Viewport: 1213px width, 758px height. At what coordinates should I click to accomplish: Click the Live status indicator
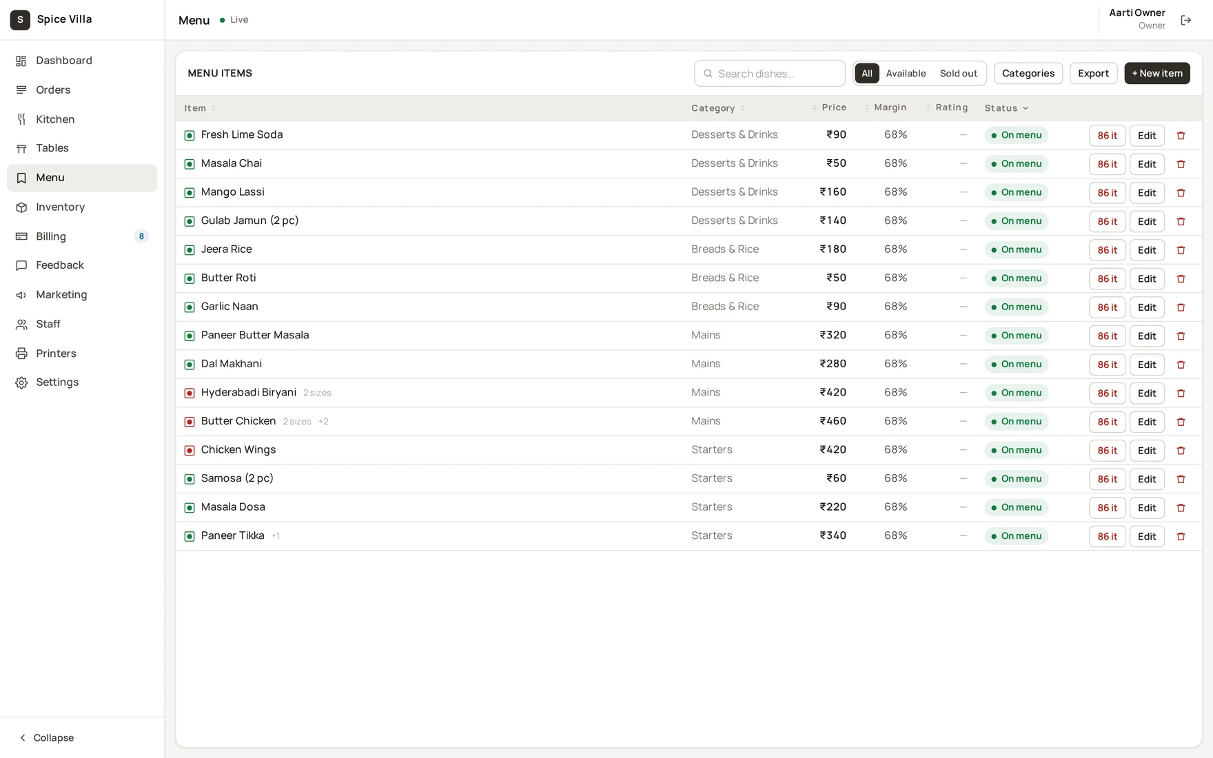click(x=234, y=20)
